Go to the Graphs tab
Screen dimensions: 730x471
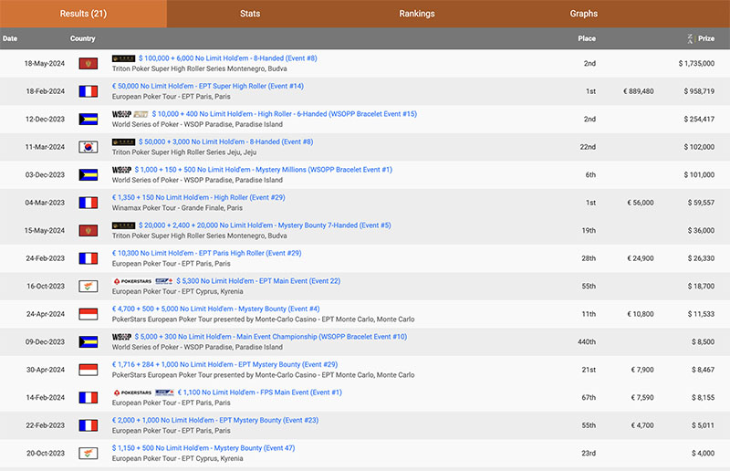pyautogui.click(x=584, y=14)
